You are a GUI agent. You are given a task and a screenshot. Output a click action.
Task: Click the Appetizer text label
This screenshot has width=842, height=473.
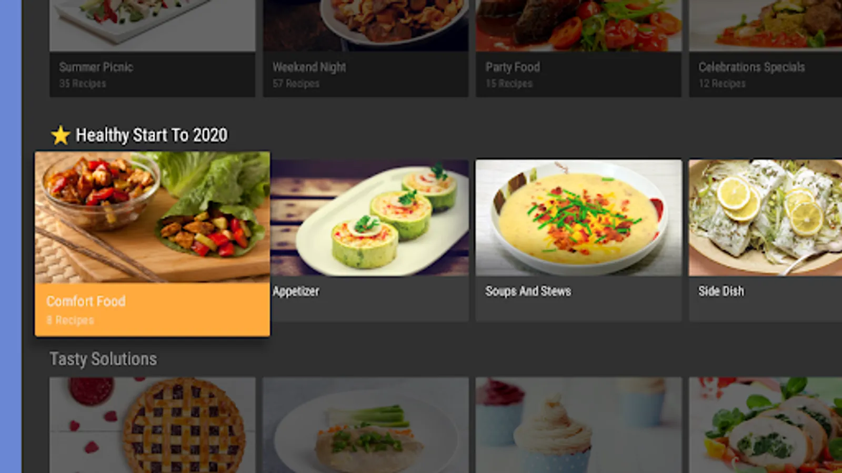tap(296, 292)
